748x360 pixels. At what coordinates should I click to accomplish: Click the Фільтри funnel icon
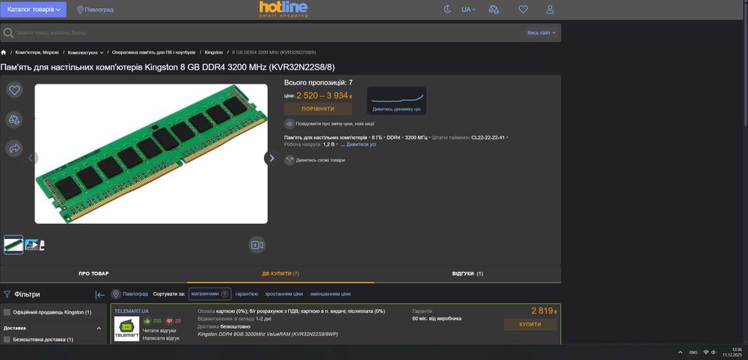(7, 294)
